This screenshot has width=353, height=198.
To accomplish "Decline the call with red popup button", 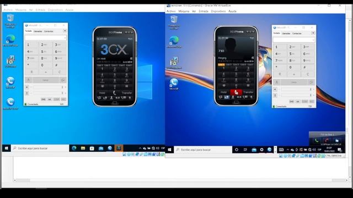I will coord(327,141).
